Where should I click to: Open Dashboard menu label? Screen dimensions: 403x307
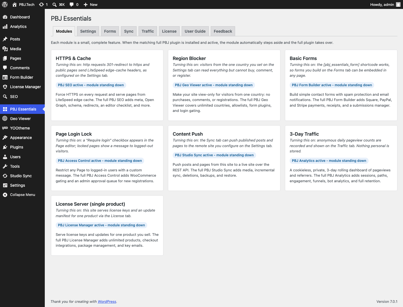point(20,17)
